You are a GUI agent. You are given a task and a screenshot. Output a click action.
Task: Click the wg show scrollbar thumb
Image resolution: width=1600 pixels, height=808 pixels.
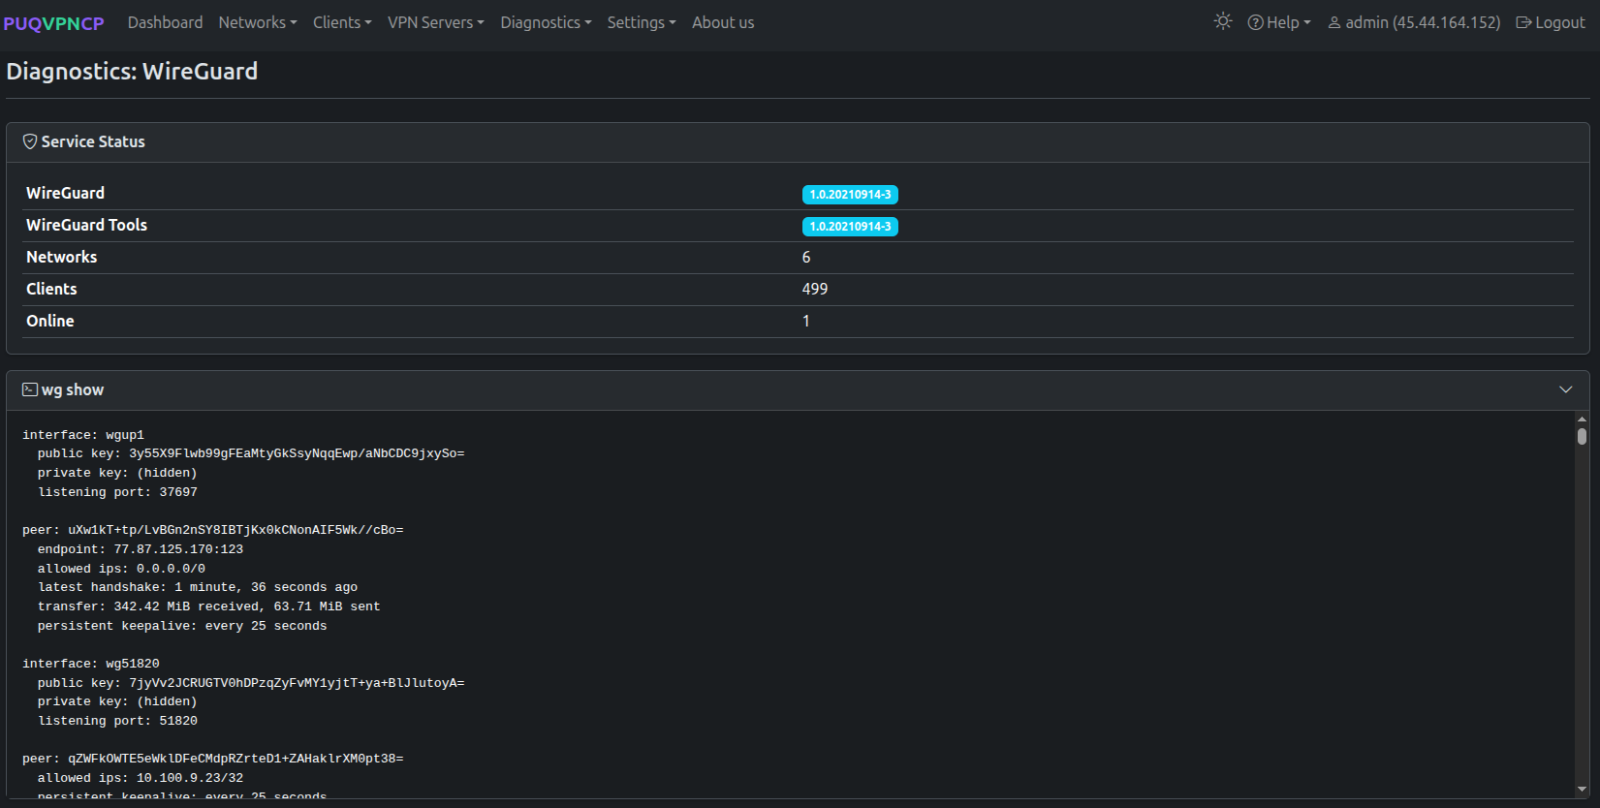(x=1582, y=436)
